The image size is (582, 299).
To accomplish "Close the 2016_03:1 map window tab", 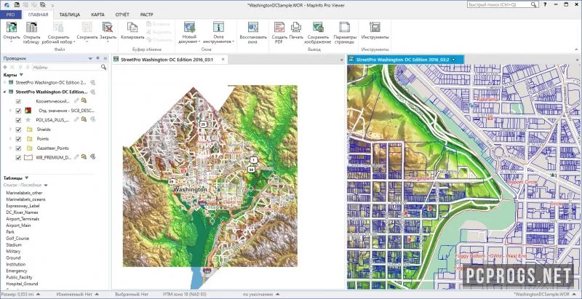I will tap(223, 60).
